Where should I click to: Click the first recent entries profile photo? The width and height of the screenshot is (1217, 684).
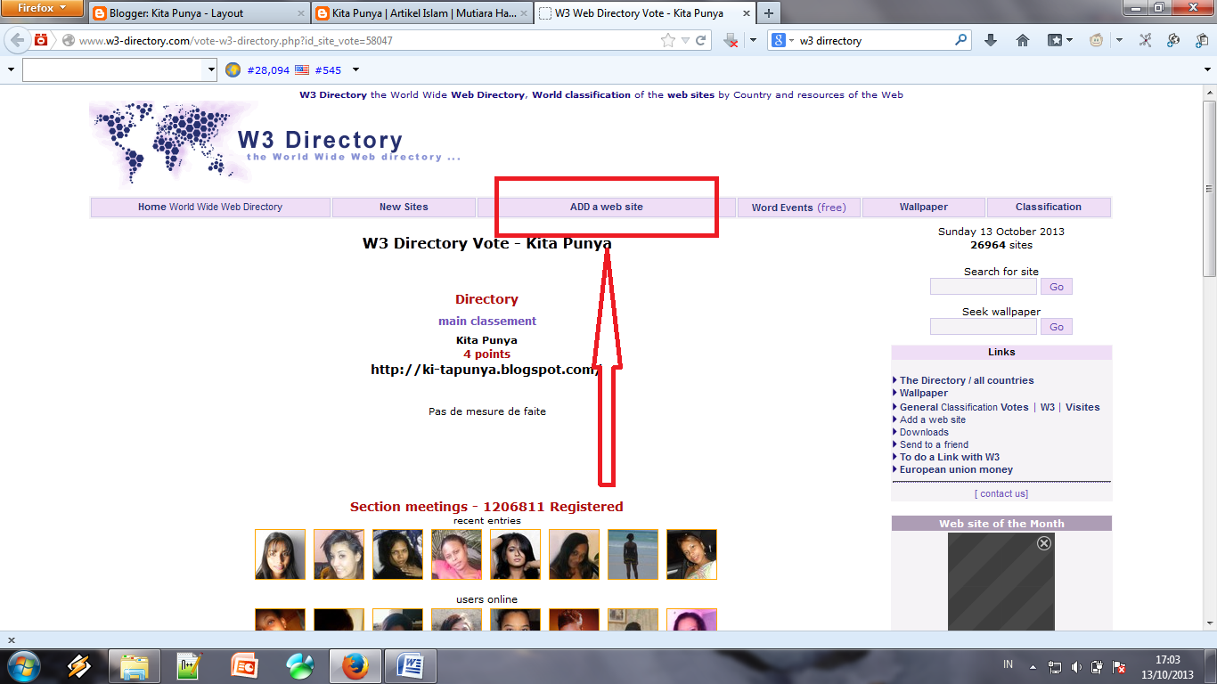coord(280,554)
